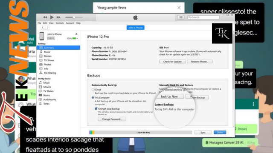The height and width of the screenshot is (153, 273).
Task: Click the iTunes Search field
Action: 203,17
